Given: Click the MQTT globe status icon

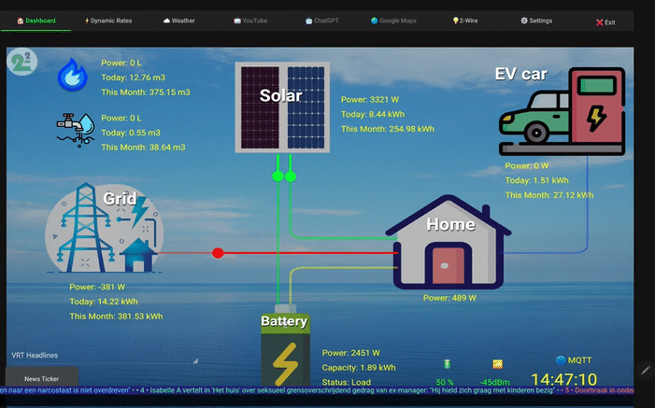Looking at the screenshot, I should [x=561, y=359].
